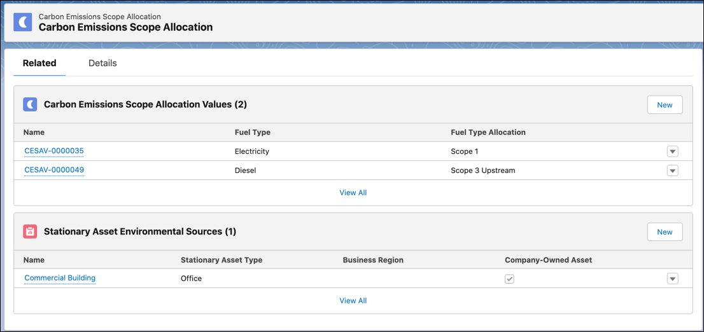Open the Commercial Building record link
The width and height of the screenshot is (704, 332).
point(60,278)
